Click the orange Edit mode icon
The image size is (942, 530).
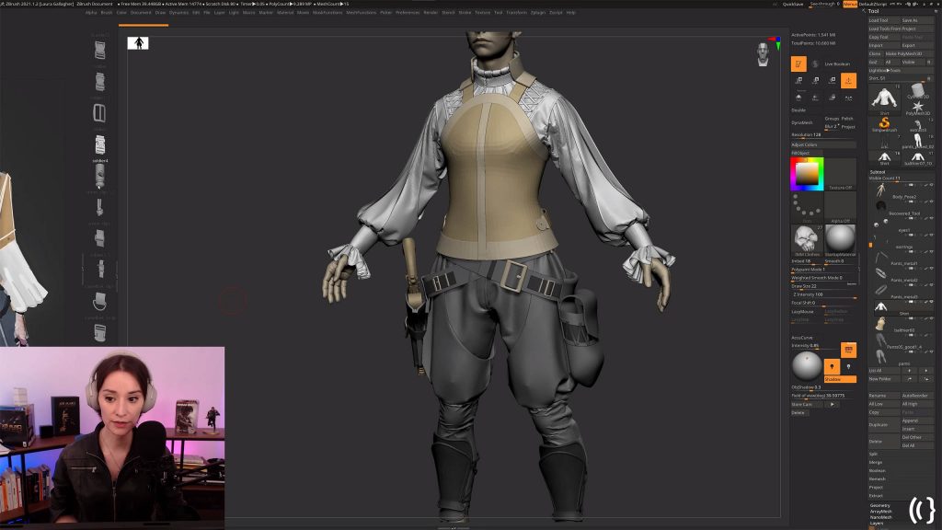[x=798, y=63]
